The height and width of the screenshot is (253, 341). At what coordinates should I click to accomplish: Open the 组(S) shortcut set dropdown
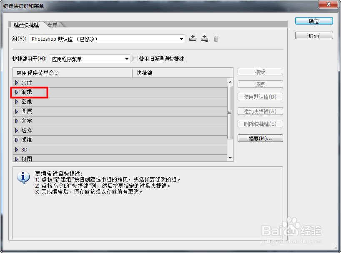tap(181, 38)
